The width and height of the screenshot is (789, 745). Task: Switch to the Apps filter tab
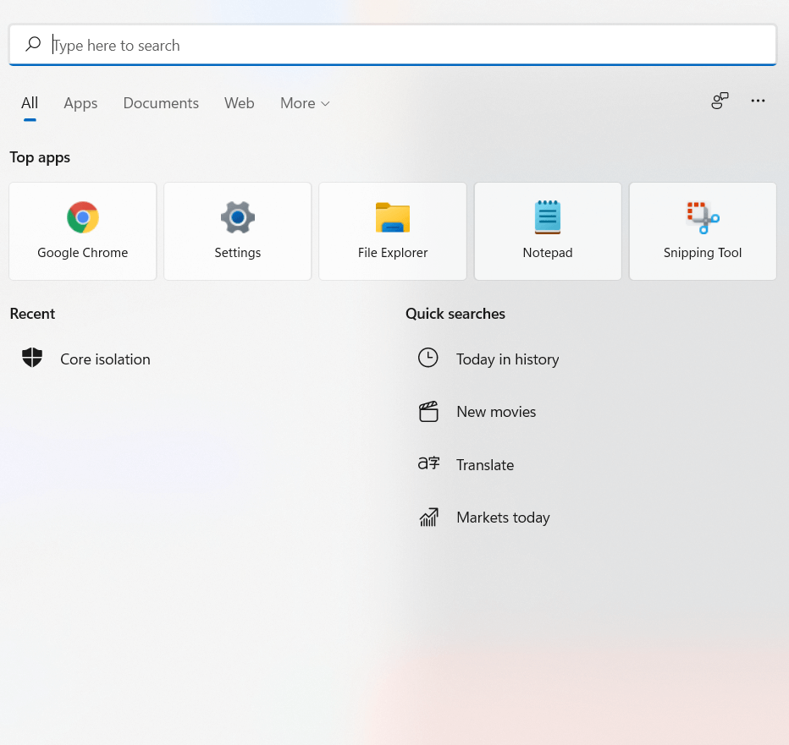(80, 102)
